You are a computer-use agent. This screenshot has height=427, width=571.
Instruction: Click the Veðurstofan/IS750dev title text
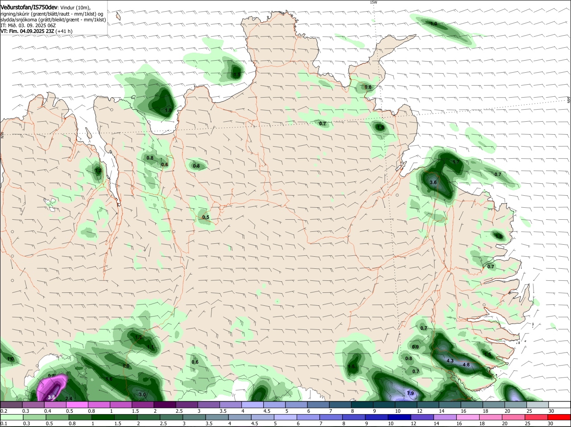tap(29, 8)
